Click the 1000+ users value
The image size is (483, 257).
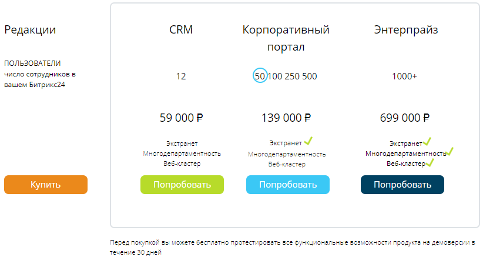click(x=405, y=76)
